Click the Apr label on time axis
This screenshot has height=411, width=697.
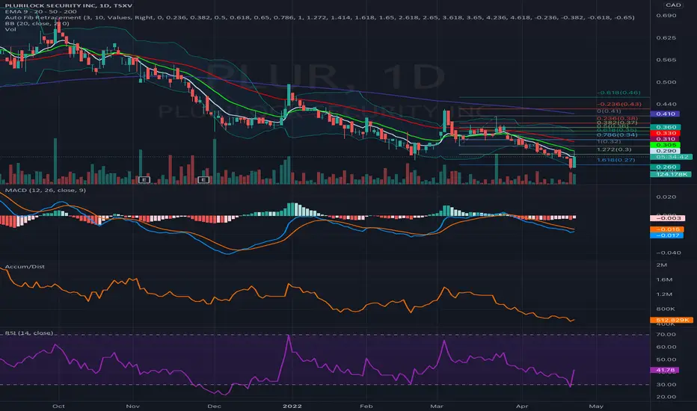[522, 406]
